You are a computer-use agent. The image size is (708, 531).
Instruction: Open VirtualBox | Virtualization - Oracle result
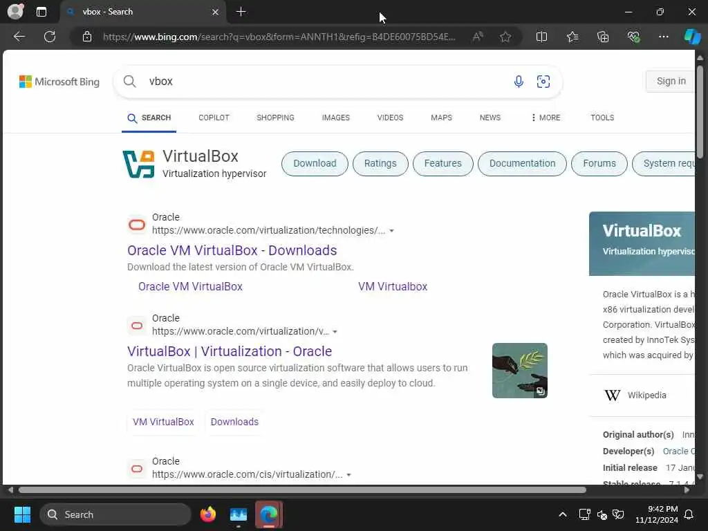pyautogui.click(x=230, y=351)
